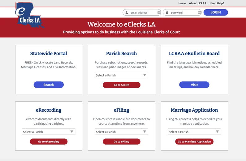Screen dimensions: 246x161
Task: Visit the LCRAA eBulletin Board
Action: [194, 85]
